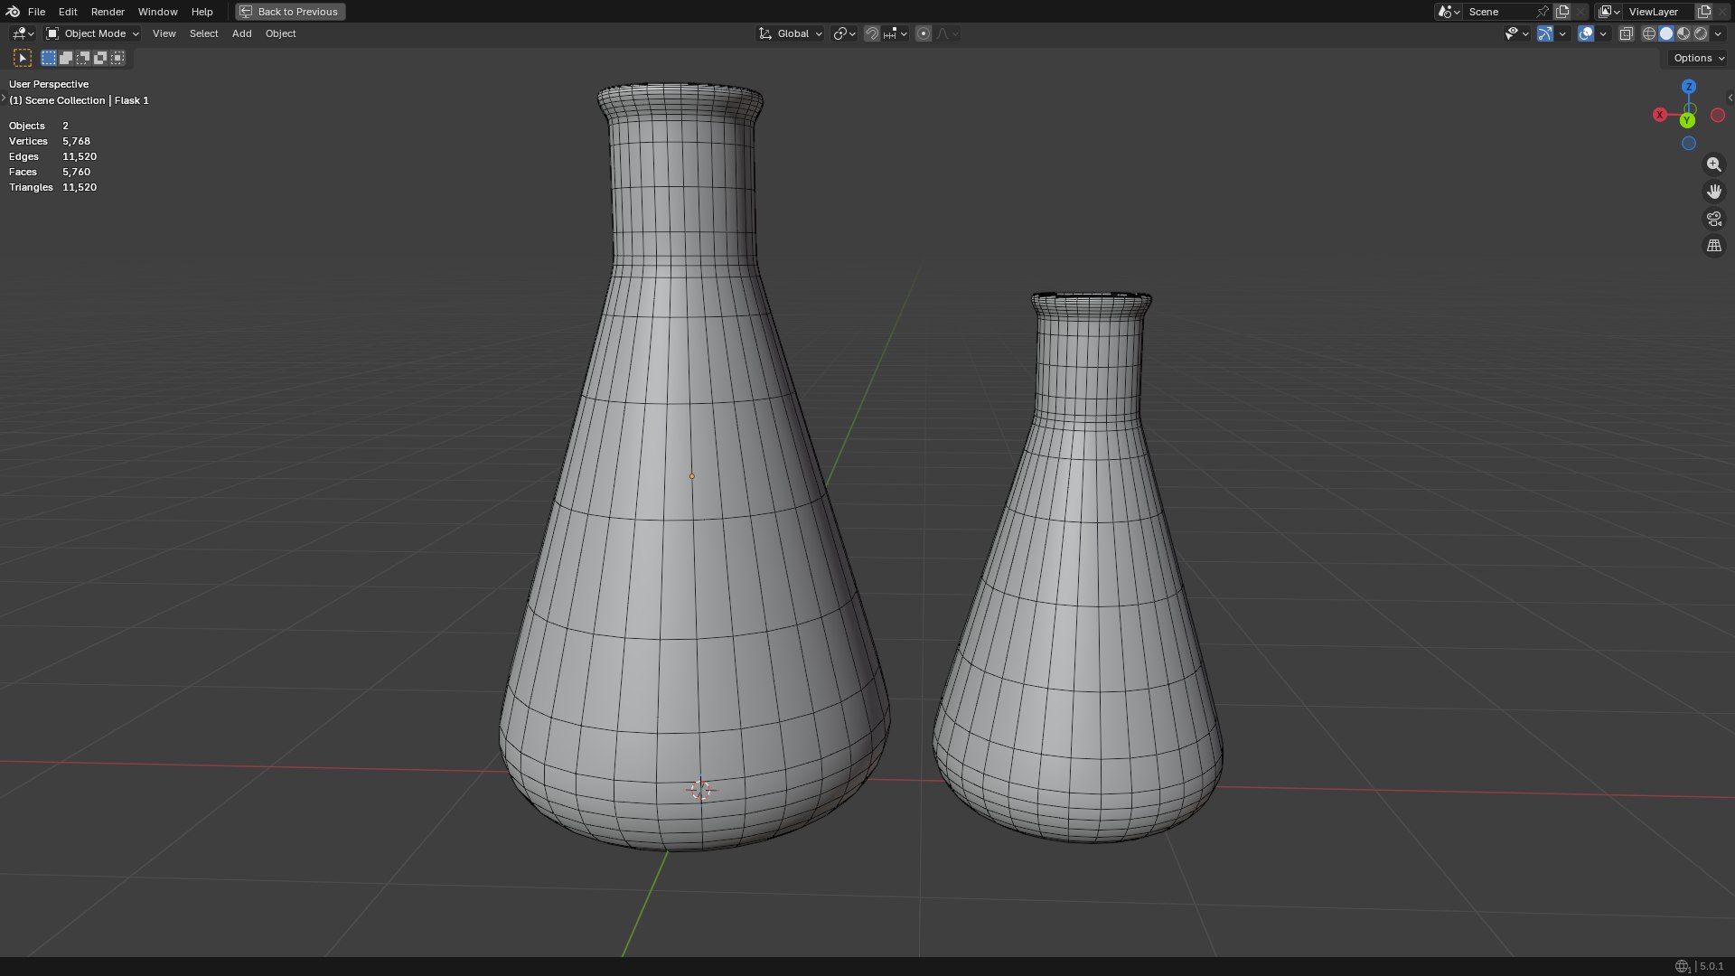
Task: Switch to Rendered shading
Action: pyautogui.click(x=1701, y=33)
